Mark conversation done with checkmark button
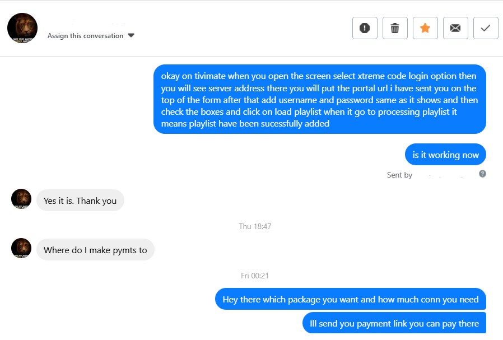Screen dimensions: 503x340 (486, 28)
